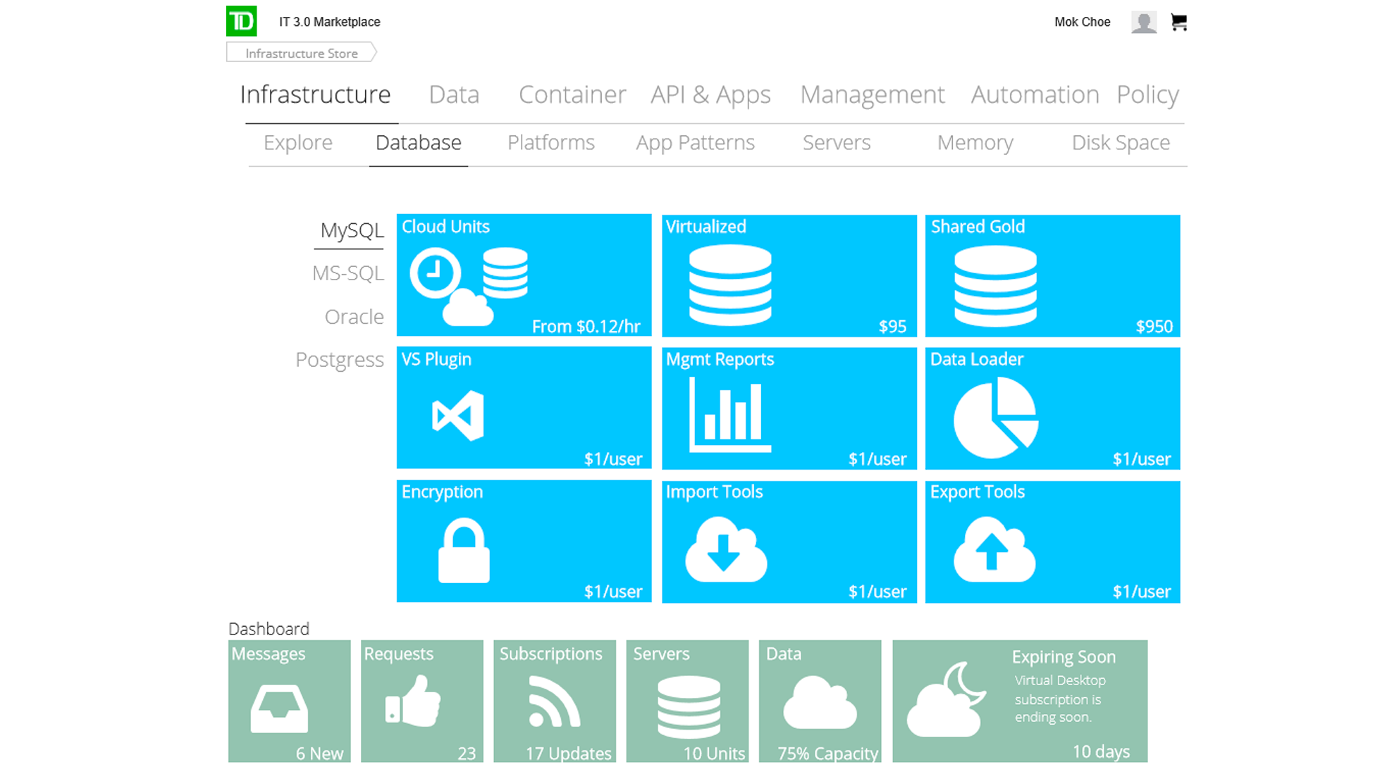Viewport: 1380px width, 769px height.
Task: Open the Data Loader pie chart tile
Action: (1052, 408)
